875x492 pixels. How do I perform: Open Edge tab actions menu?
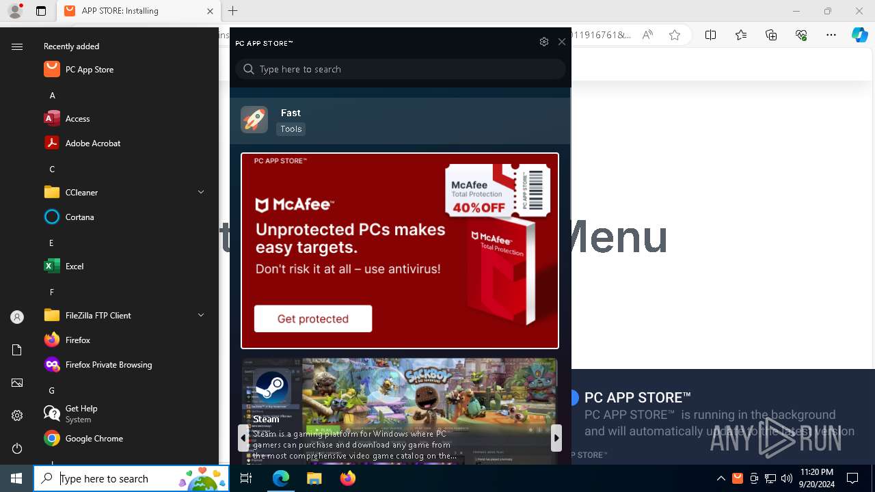coord(41,11)
